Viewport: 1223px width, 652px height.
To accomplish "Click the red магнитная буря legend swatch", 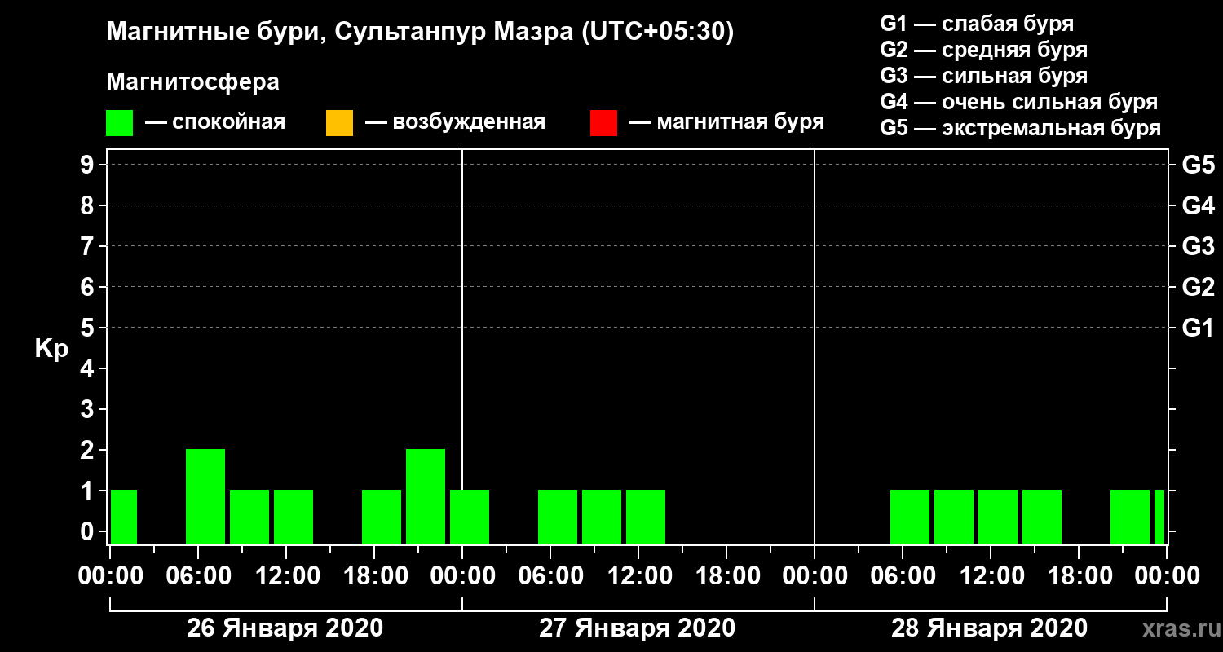I will pos(603,122).
